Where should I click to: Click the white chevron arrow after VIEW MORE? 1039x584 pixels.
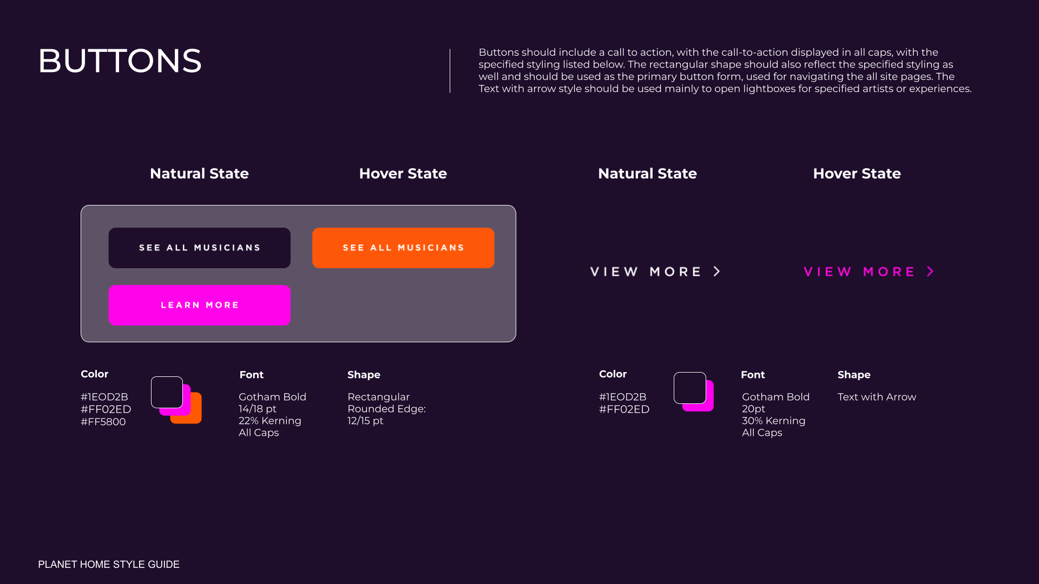[717, 271]
